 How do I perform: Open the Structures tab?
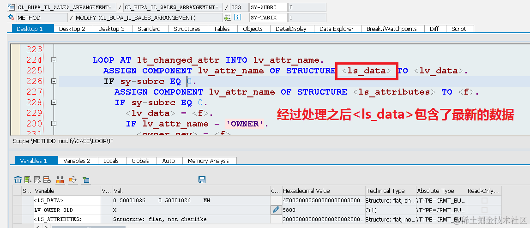(x=187, y=29)
